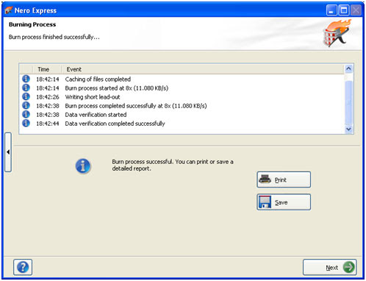Select the 'Writing short lead-out' event
This screenshot has height=281, width=366.
coord(93,97)
